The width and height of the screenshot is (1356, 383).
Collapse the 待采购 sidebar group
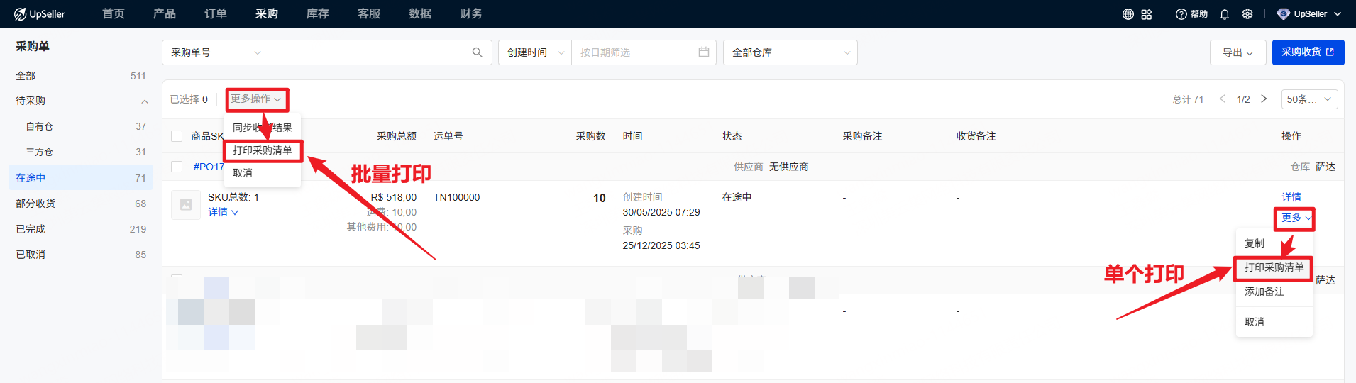click(144, 101)
